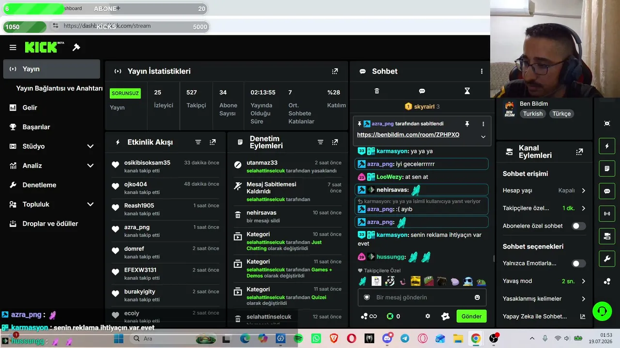Open the emoji picker in message box
Image resolution: width=620 pixels, height=348 pixels.
[x=477, y=297]
